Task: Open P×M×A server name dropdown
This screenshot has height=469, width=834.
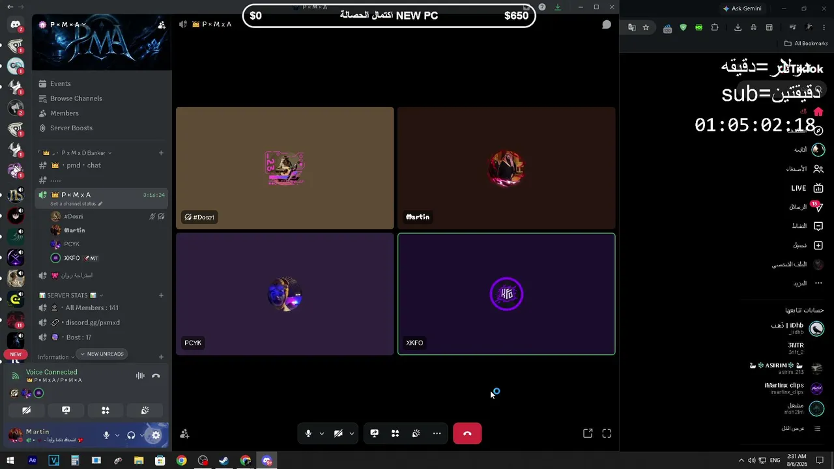Action: click(64, 25)
